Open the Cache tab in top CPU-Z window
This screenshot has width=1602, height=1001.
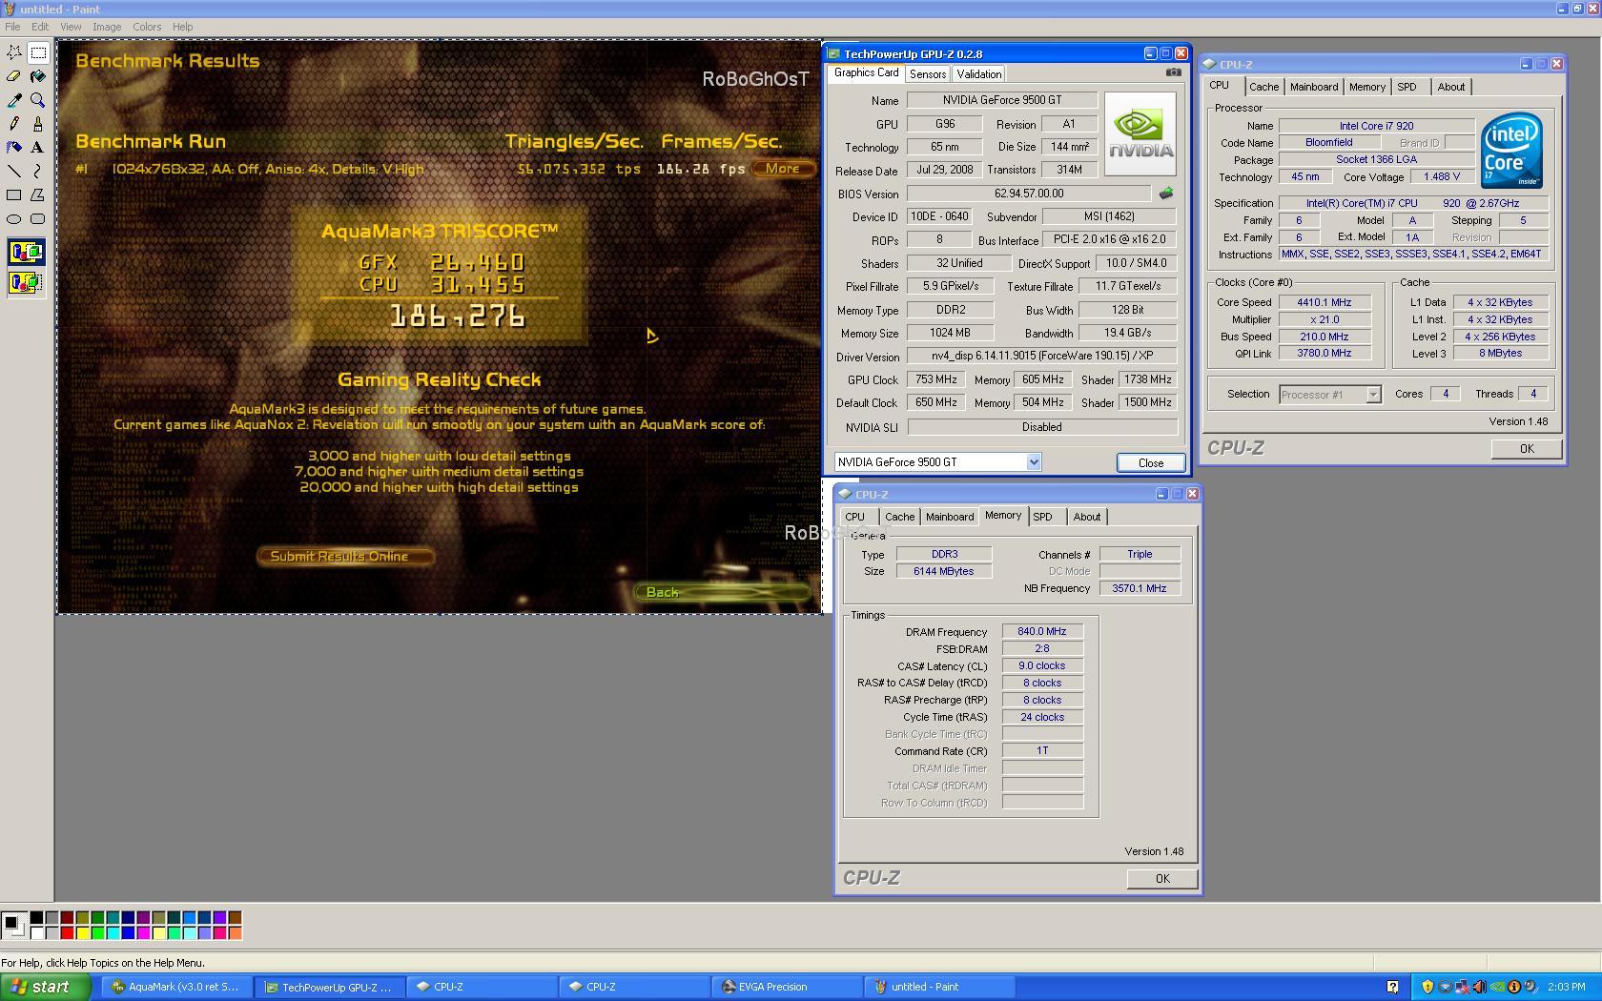(1263, 87)
